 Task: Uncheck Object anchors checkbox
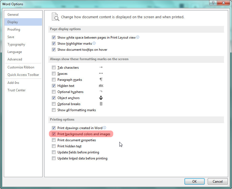coord(54,98)
